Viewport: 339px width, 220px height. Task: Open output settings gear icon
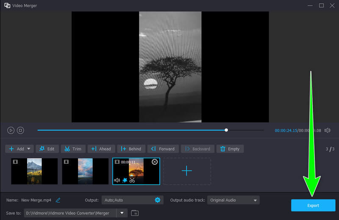click(158, 200)
